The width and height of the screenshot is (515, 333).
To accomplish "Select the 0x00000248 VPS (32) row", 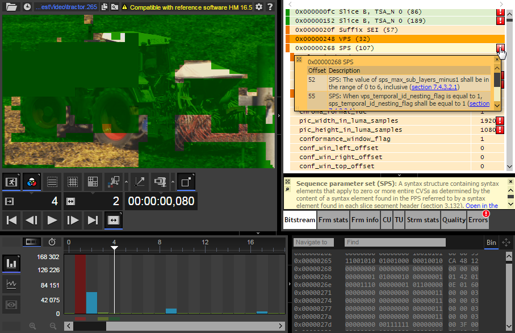I will click(395, 39).
